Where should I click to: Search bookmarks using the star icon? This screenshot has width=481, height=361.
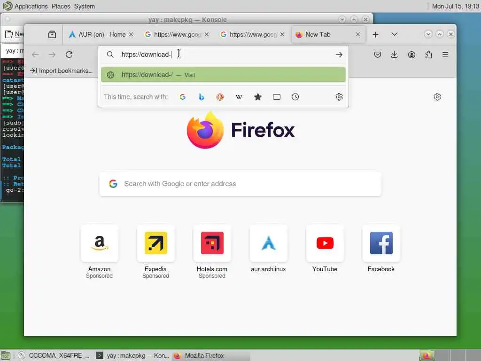[258, 97]
